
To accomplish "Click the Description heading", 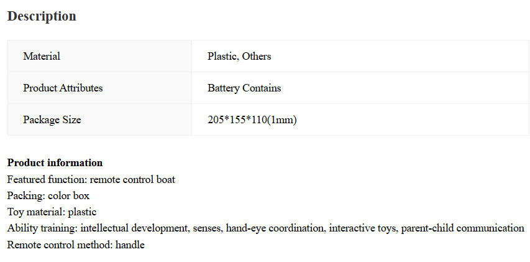I will (42, 17).
